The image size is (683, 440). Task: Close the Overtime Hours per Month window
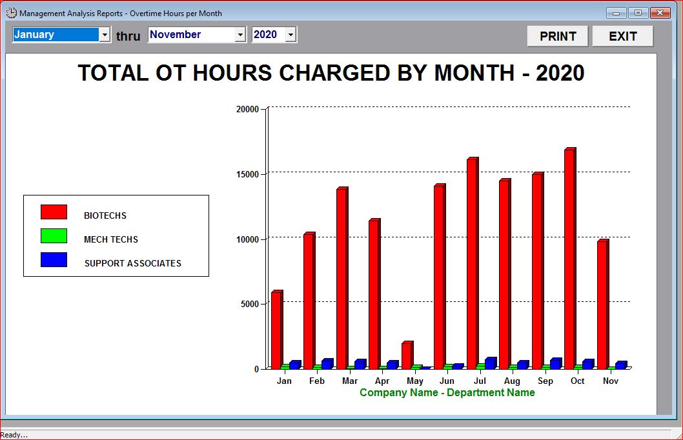click(660, 13)
